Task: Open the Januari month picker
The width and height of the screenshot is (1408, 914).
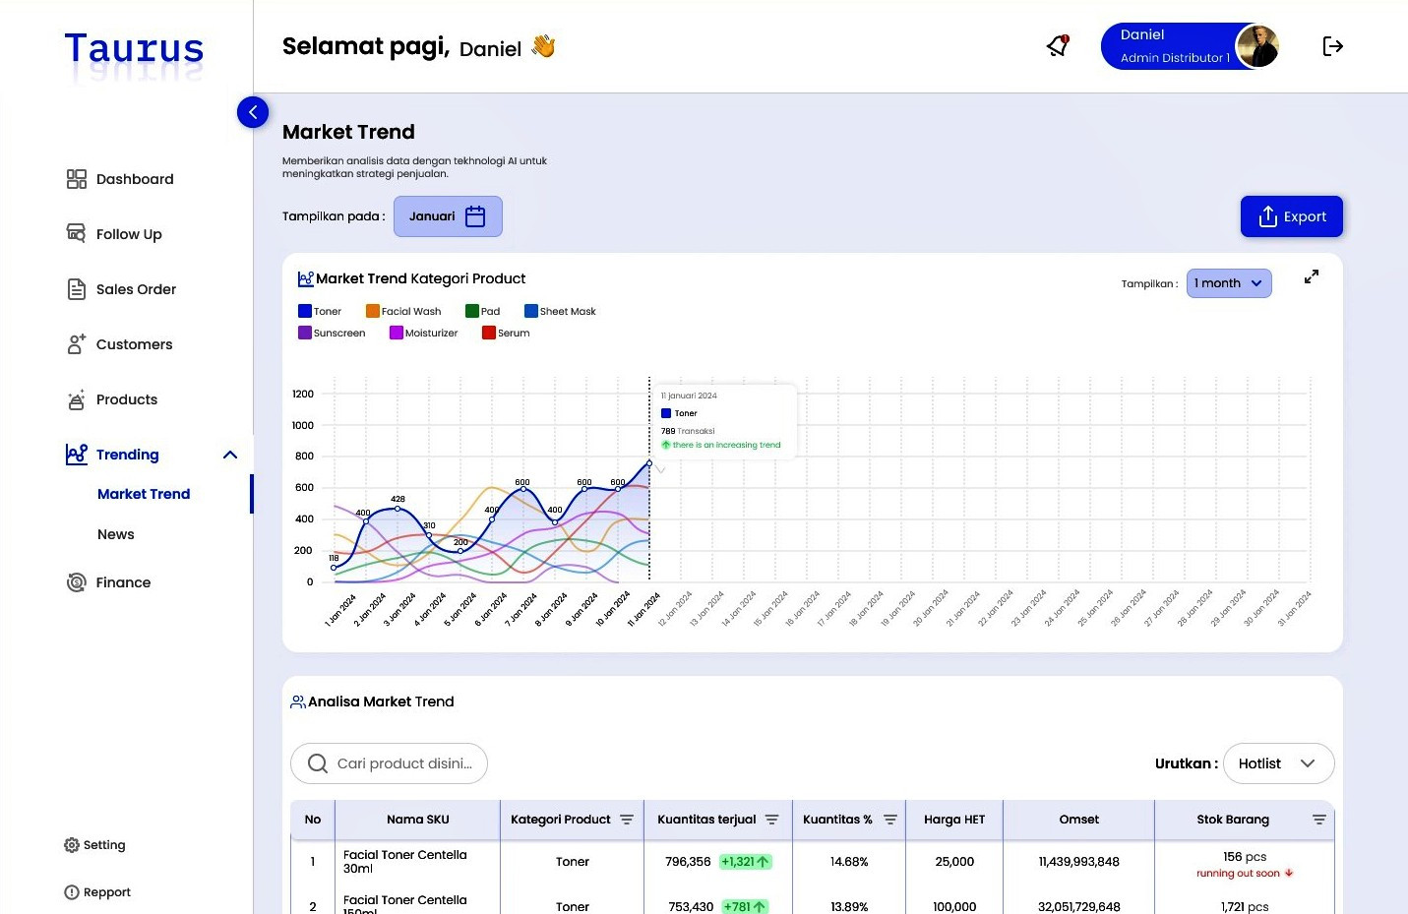Action: click(448, 216)
